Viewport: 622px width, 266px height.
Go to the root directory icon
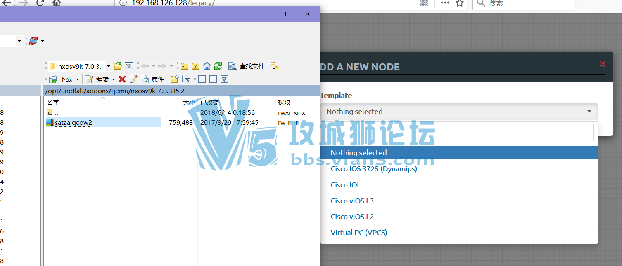tap(195, 66)
